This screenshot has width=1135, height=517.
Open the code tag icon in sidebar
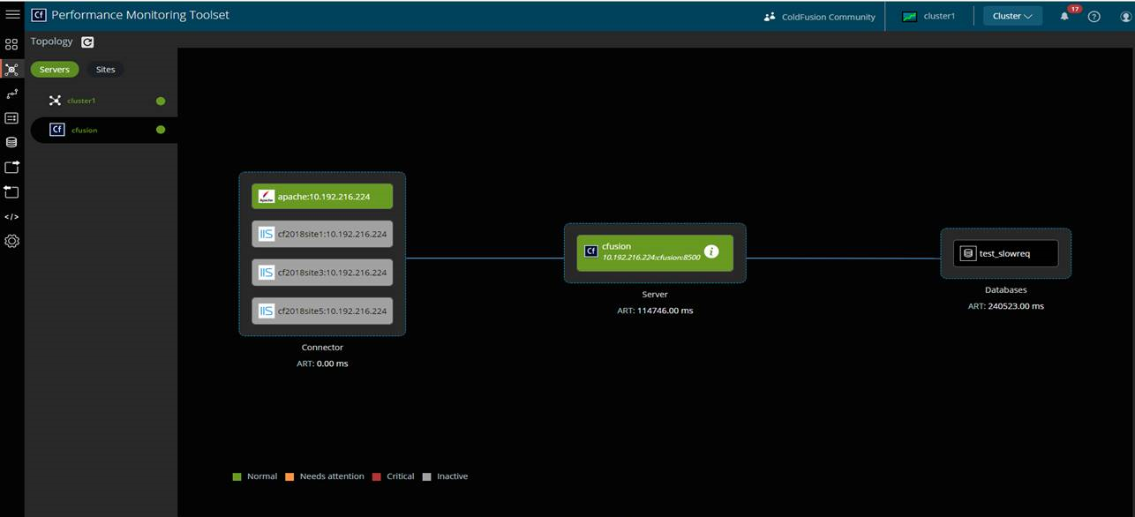pyautogui.click(x=11, y=216)
